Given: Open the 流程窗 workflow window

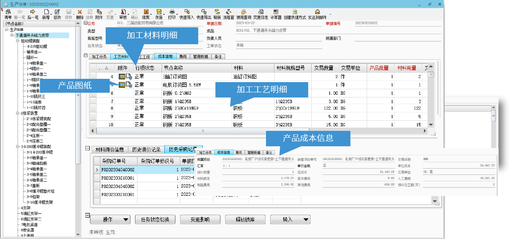Looking at the screenshot, I should pos(229,12).
